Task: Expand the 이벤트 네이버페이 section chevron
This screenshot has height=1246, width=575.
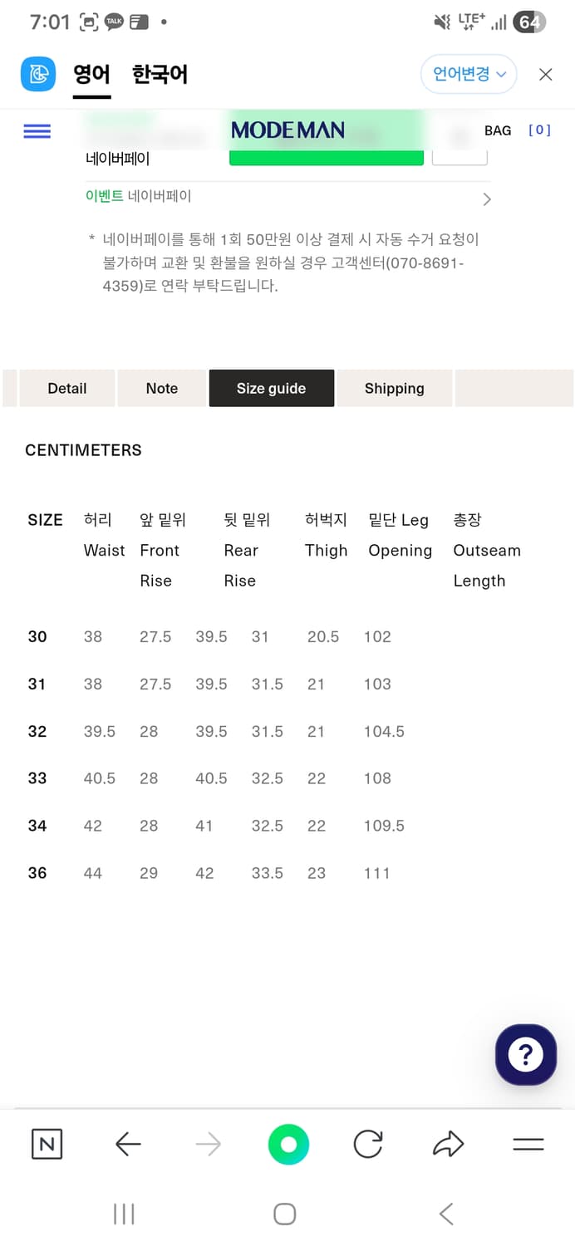Action: coord(487,199)
